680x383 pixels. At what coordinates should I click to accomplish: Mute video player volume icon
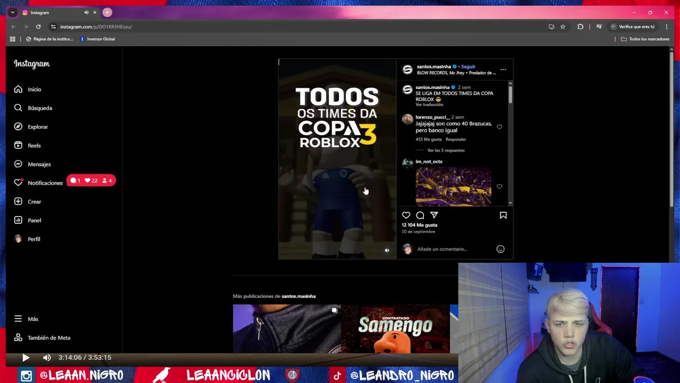(x=47, y=357)
